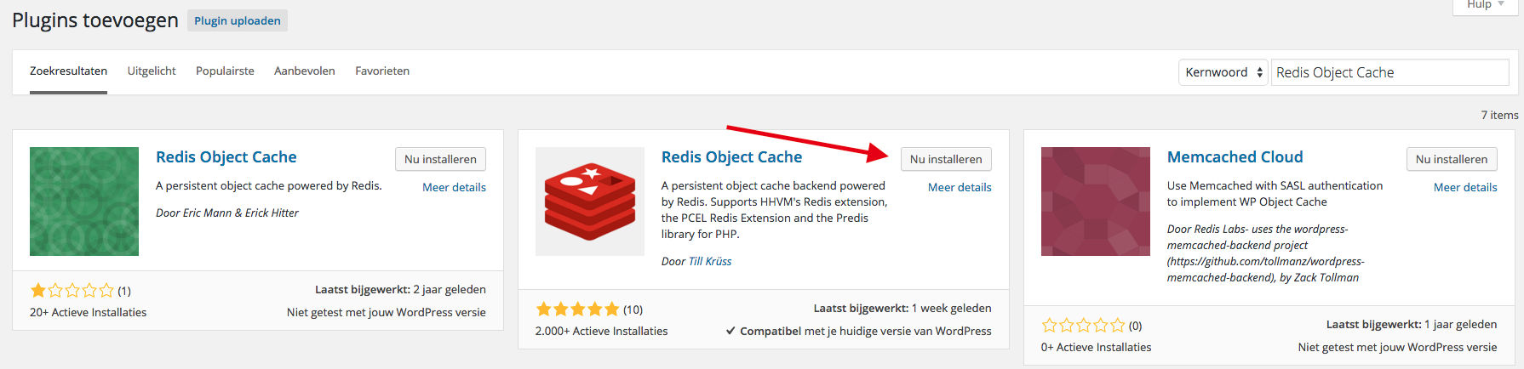Go to the Favorieten tab
The width and height of the screenshot is (1524, 369).
382,71
